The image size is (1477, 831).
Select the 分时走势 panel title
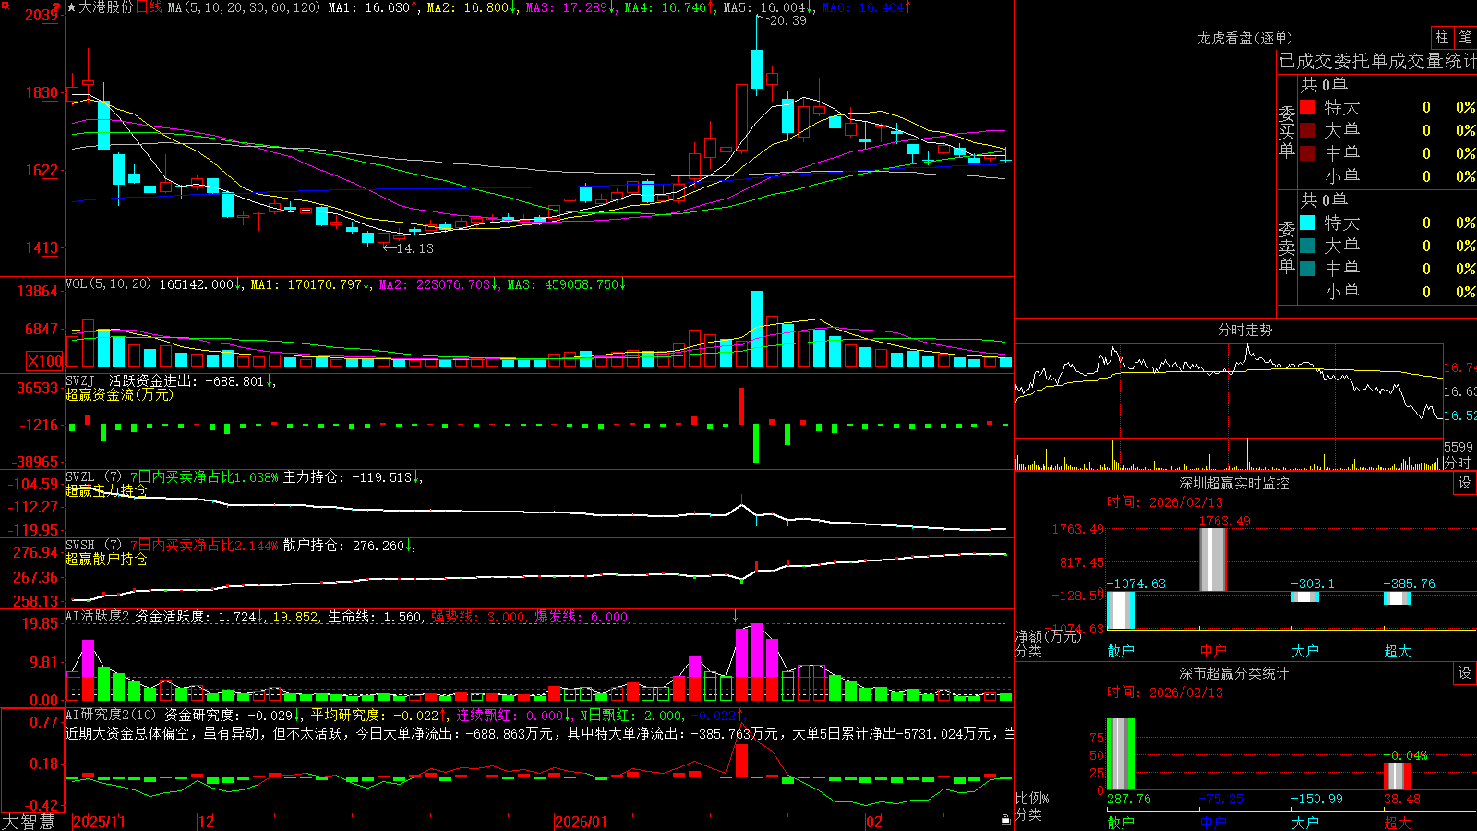1244,330
